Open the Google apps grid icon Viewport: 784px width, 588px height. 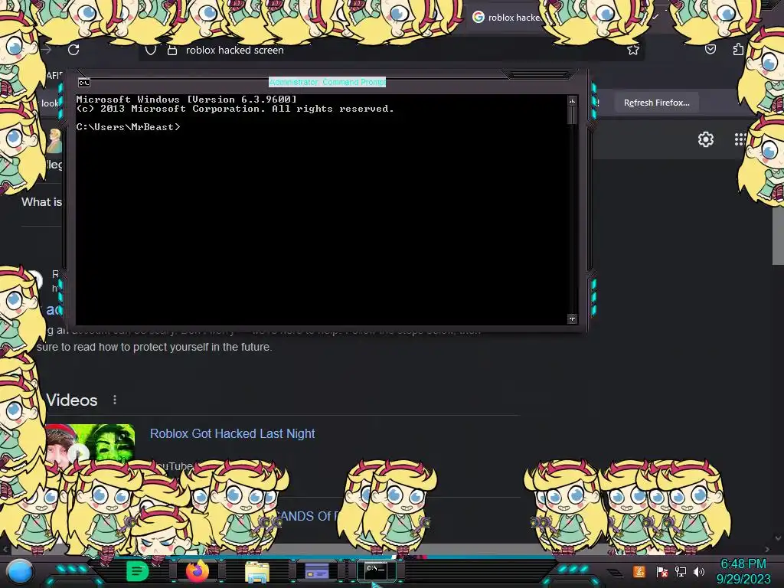pos(740,139)
